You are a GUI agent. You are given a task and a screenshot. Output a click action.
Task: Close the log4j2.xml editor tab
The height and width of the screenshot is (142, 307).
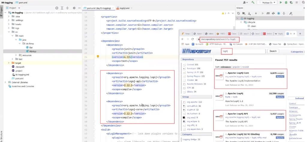131,8
